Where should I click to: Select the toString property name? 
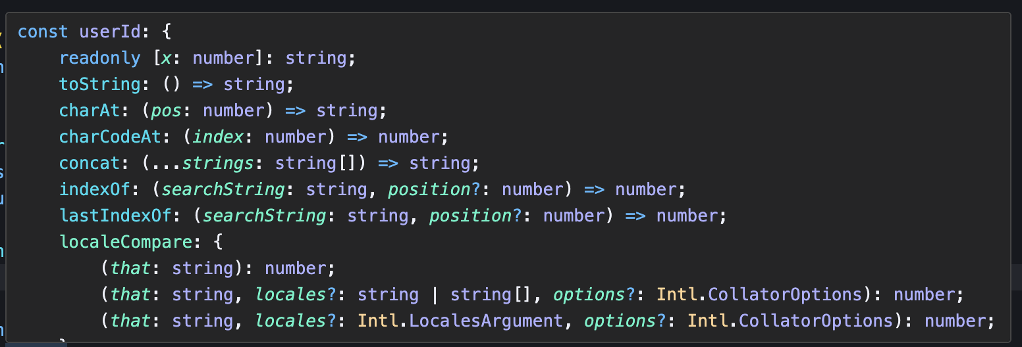coord(100,84)
